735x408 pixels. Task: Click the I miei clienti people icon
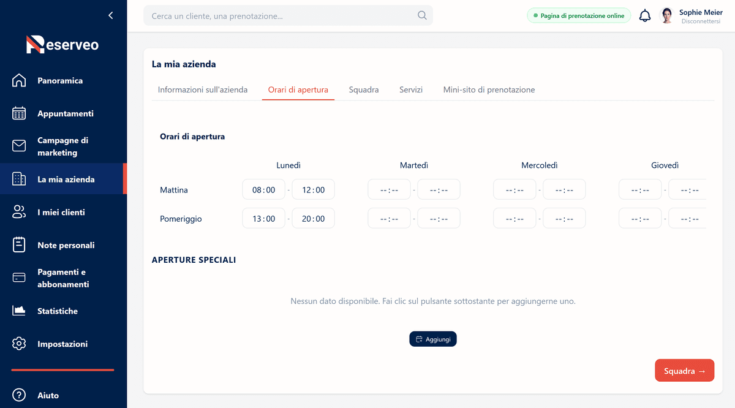pos(19,212)
